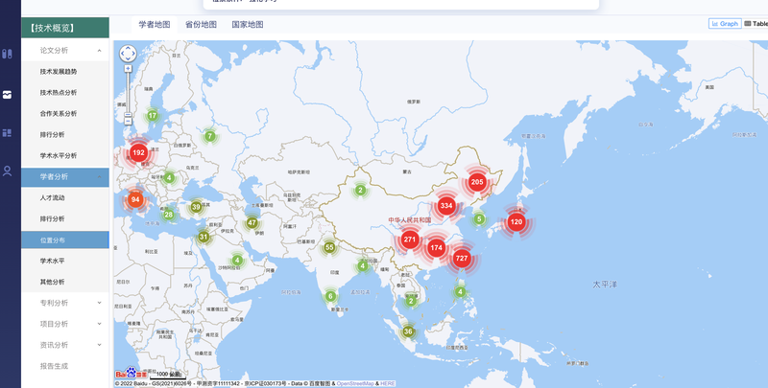Click the 205 scholar cluster marker
Viewport: 768px width, 388px height.
tap(476, 182)
